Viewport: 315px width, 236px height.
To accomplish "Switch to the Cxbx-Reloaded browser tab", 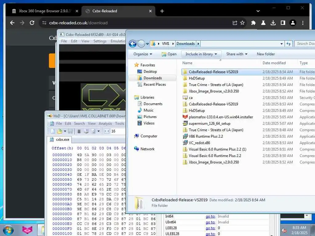I will pos(118,11).
